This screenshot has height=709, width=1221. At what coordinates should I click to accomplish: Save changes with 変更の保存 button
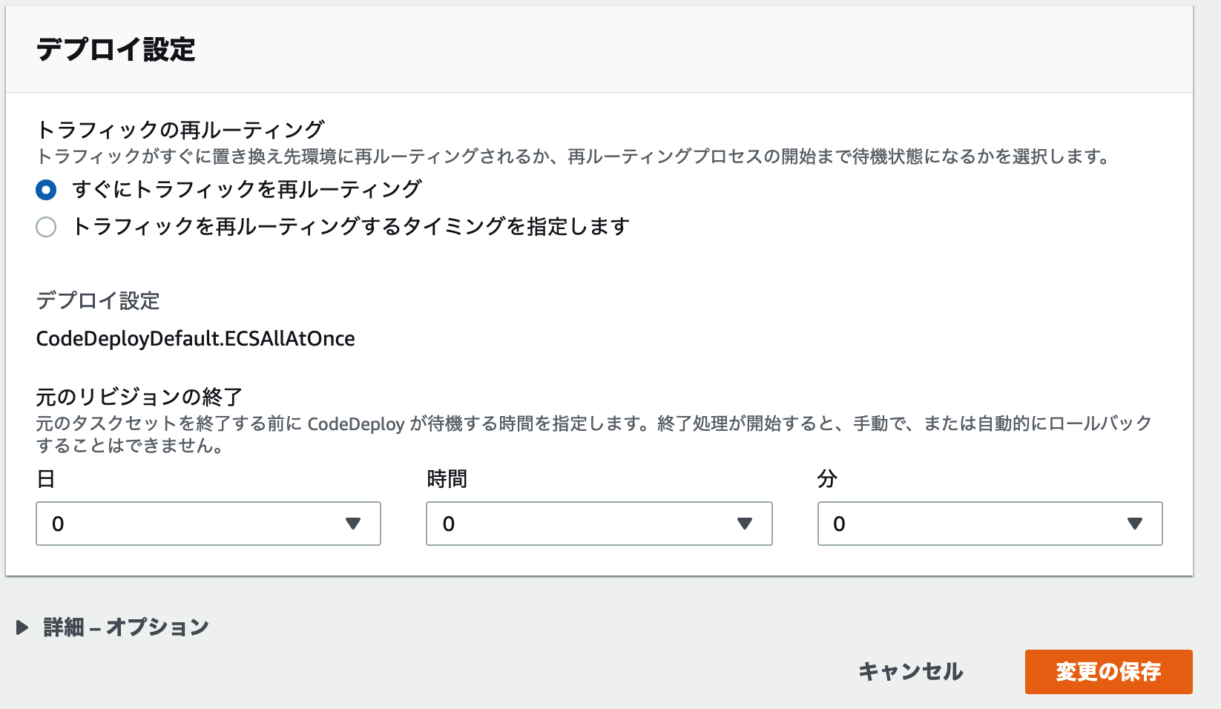pyautogui.click(x=1108, y=672)
